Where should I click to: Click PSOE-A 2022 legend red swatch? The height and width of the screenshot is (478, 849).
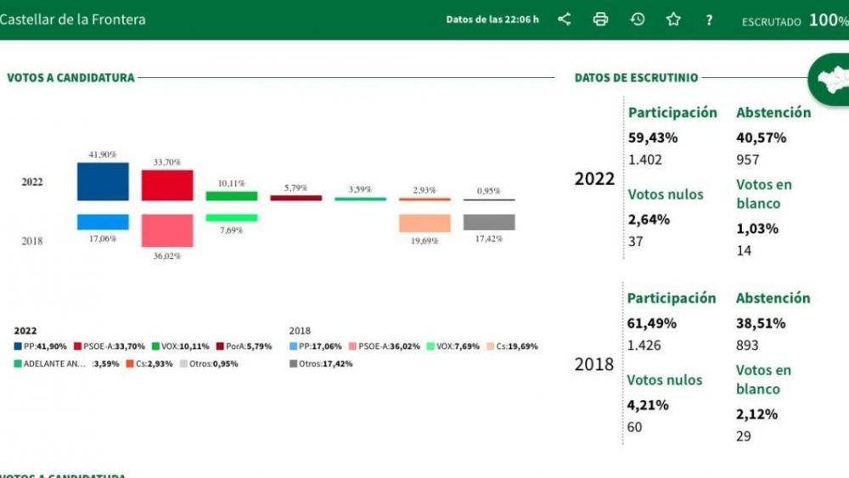77,346
